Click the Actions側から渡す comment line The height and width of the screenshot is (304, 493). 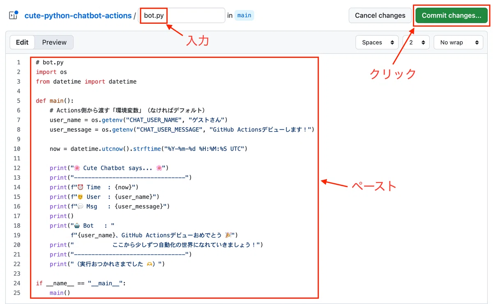coord(127,110)
